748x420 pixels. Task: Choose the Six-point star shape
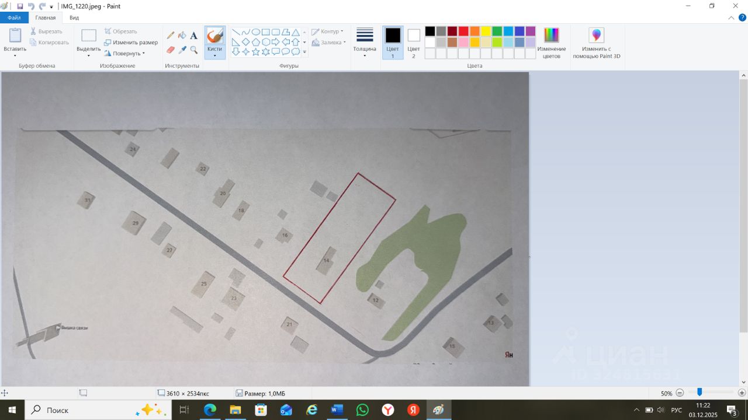266,52
